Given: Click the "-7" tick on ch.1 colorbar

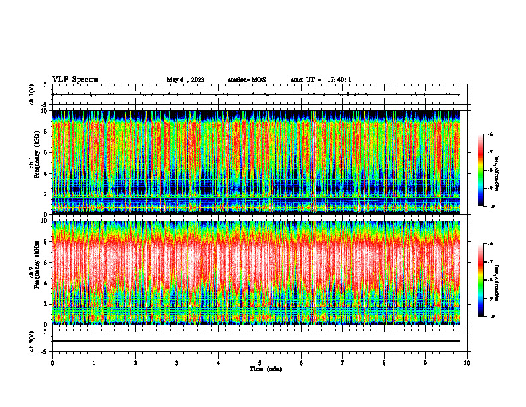Looking at the screenshot, I should coord(490,152).
